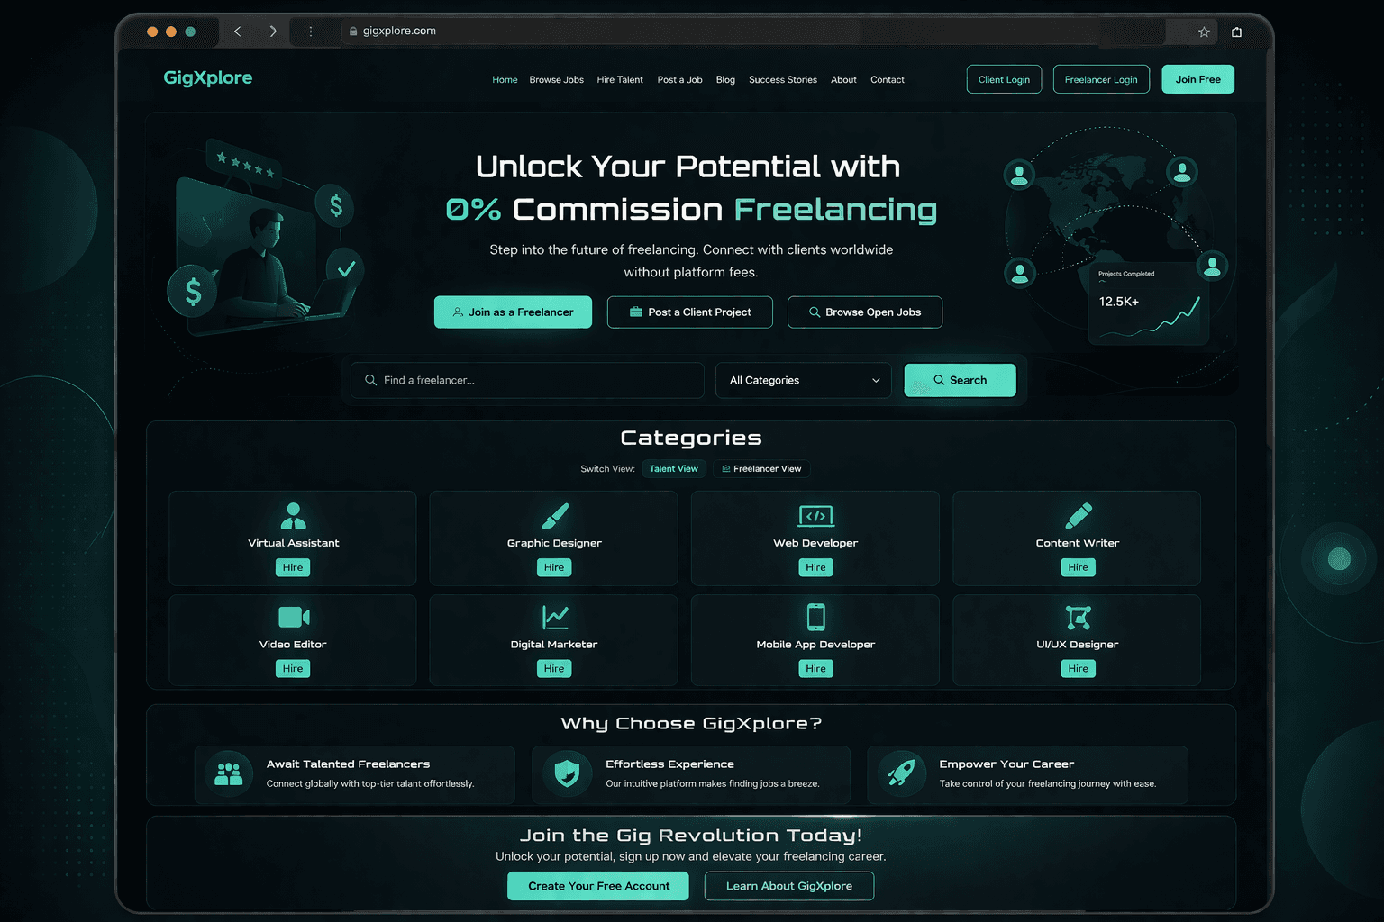This screenshot has height=922, width=1384.
Task: Open Browse Jobs in the nav bar
Action: pos(556,80)
